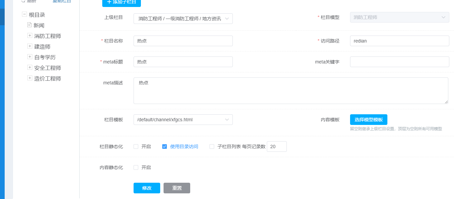The width and height of the screenshot is (454, 199).
Task: Open the 上级栏目 parent column dropdown
Action: click(183, 19)
